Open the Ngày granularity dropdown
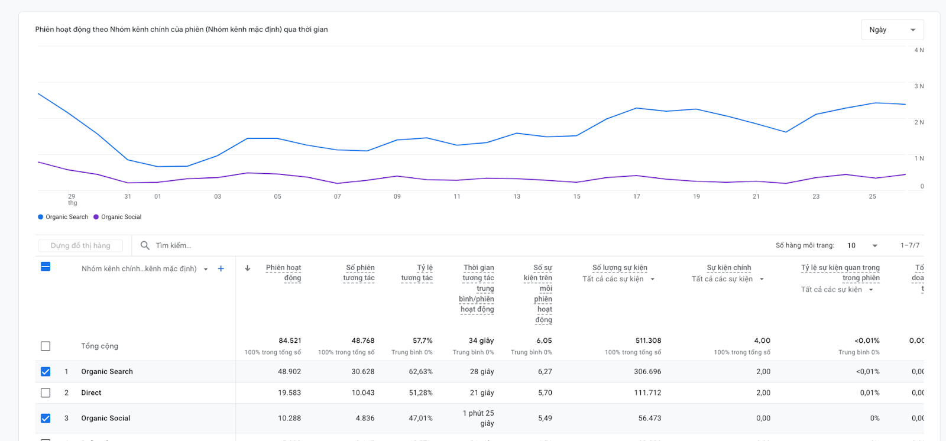The image size is (946, 441). 892,30
